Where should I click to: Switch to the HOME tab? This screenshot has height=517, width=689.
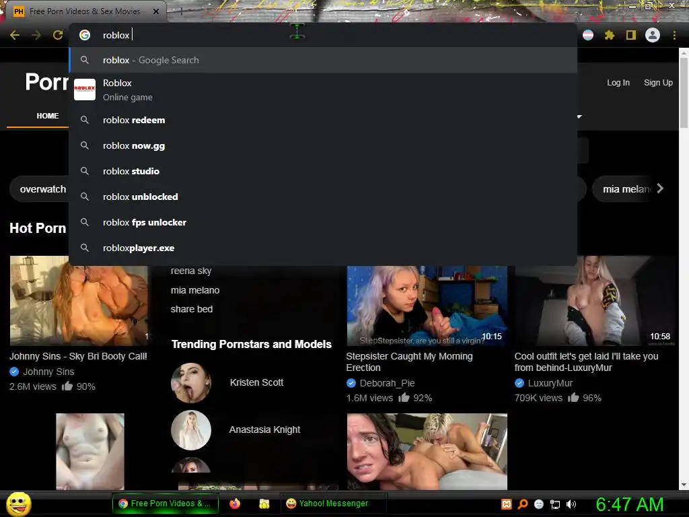coord(48,116)
